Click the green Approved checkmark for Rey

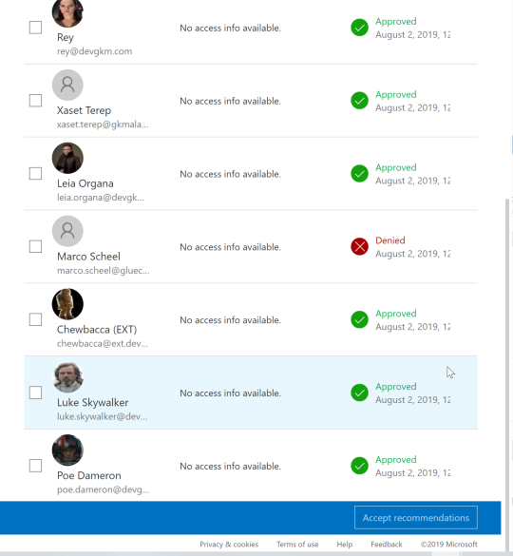click(359, 28)
